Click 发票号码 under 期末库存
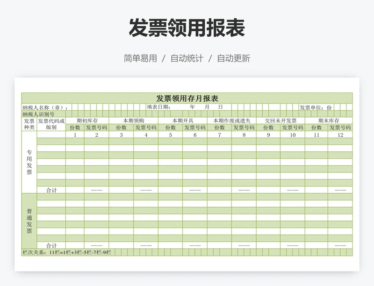The image size is (374, 286). 340,128
